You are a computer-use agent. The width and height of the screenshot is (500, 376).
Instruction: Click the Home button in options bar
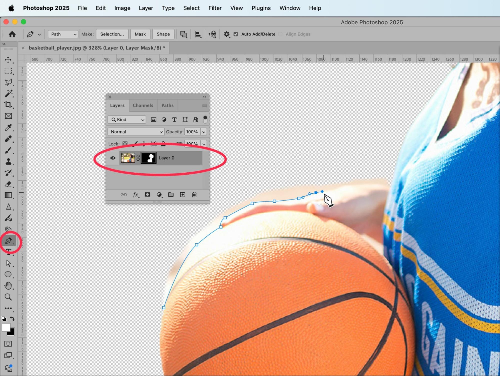pyautogui.click(x=12, y=34)
